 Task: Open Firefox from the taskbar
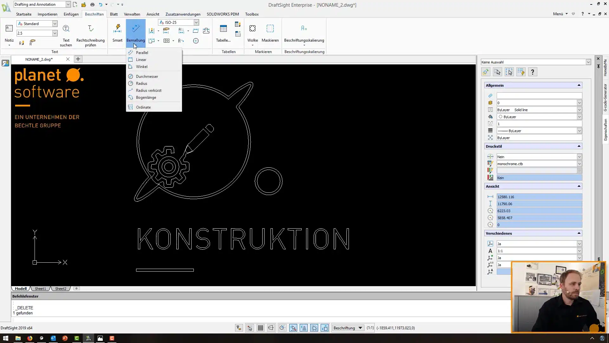pyautogui.click(x=29, y=339)
